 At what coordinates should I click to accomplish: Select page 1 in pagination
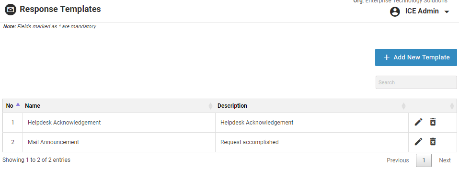pos(424,160)
